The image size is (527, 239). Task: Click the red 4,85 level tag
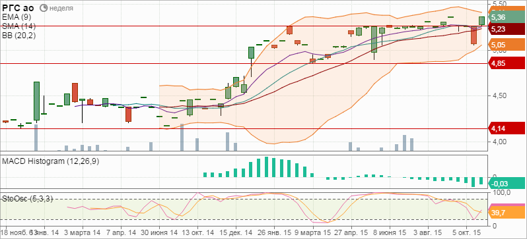[506, 63]
